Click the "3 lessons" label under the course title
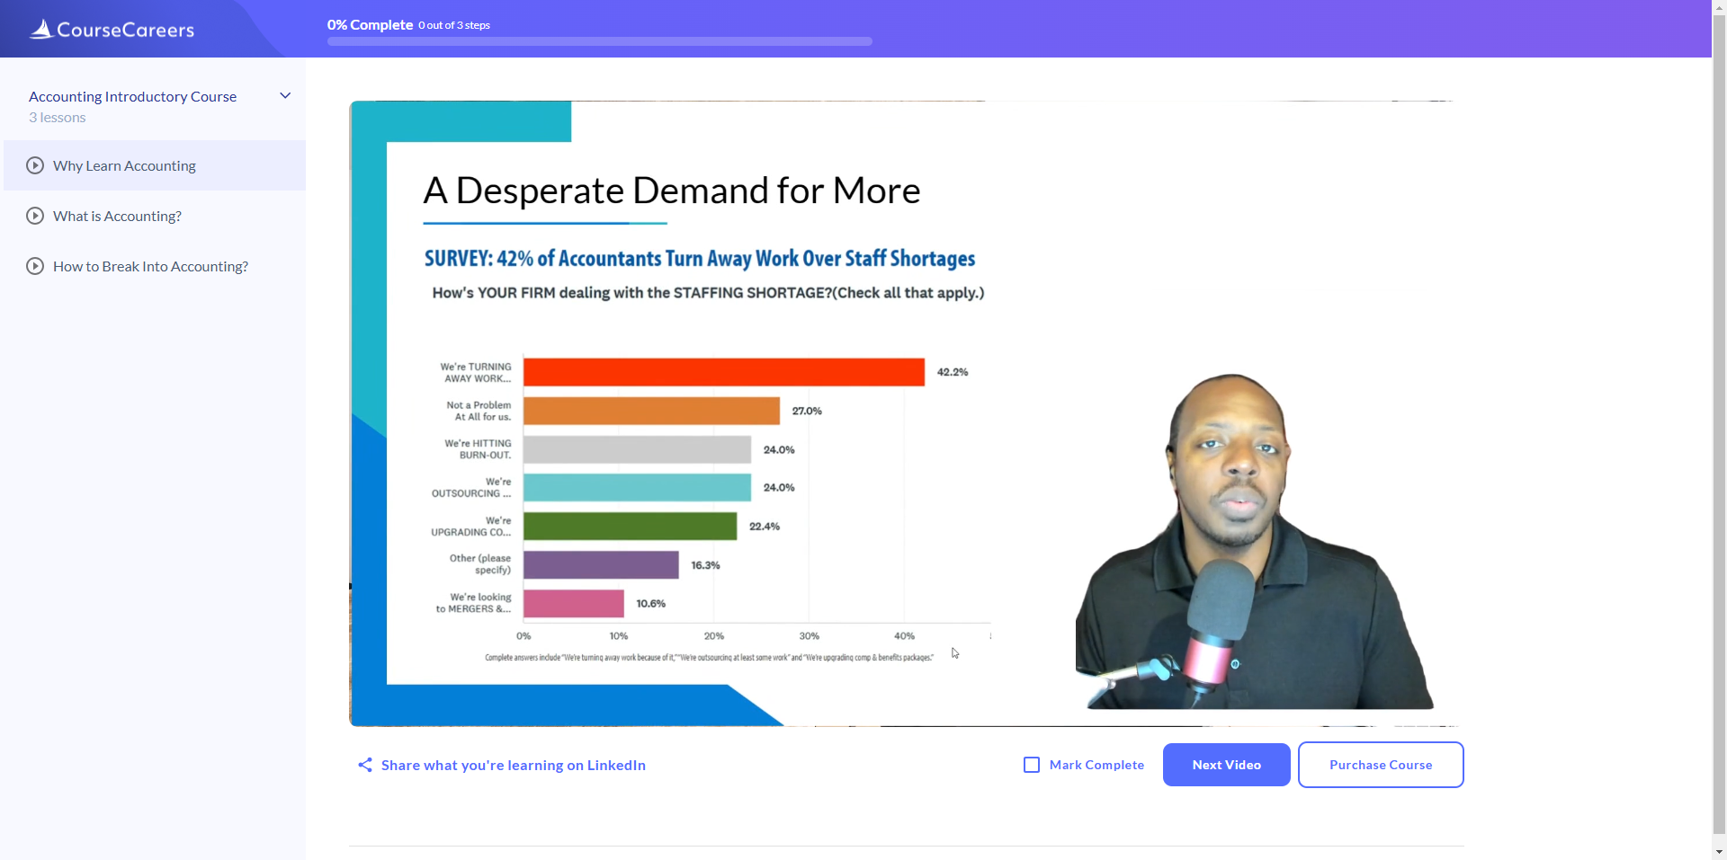 [57, 117]
